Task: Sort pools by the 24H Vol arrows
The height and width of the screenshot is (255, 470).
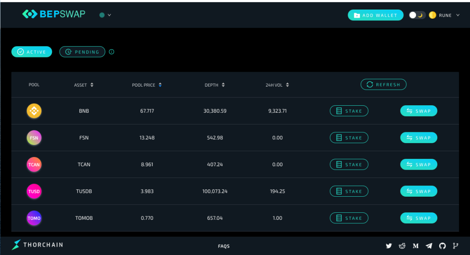Action: (x=287, y=85)
